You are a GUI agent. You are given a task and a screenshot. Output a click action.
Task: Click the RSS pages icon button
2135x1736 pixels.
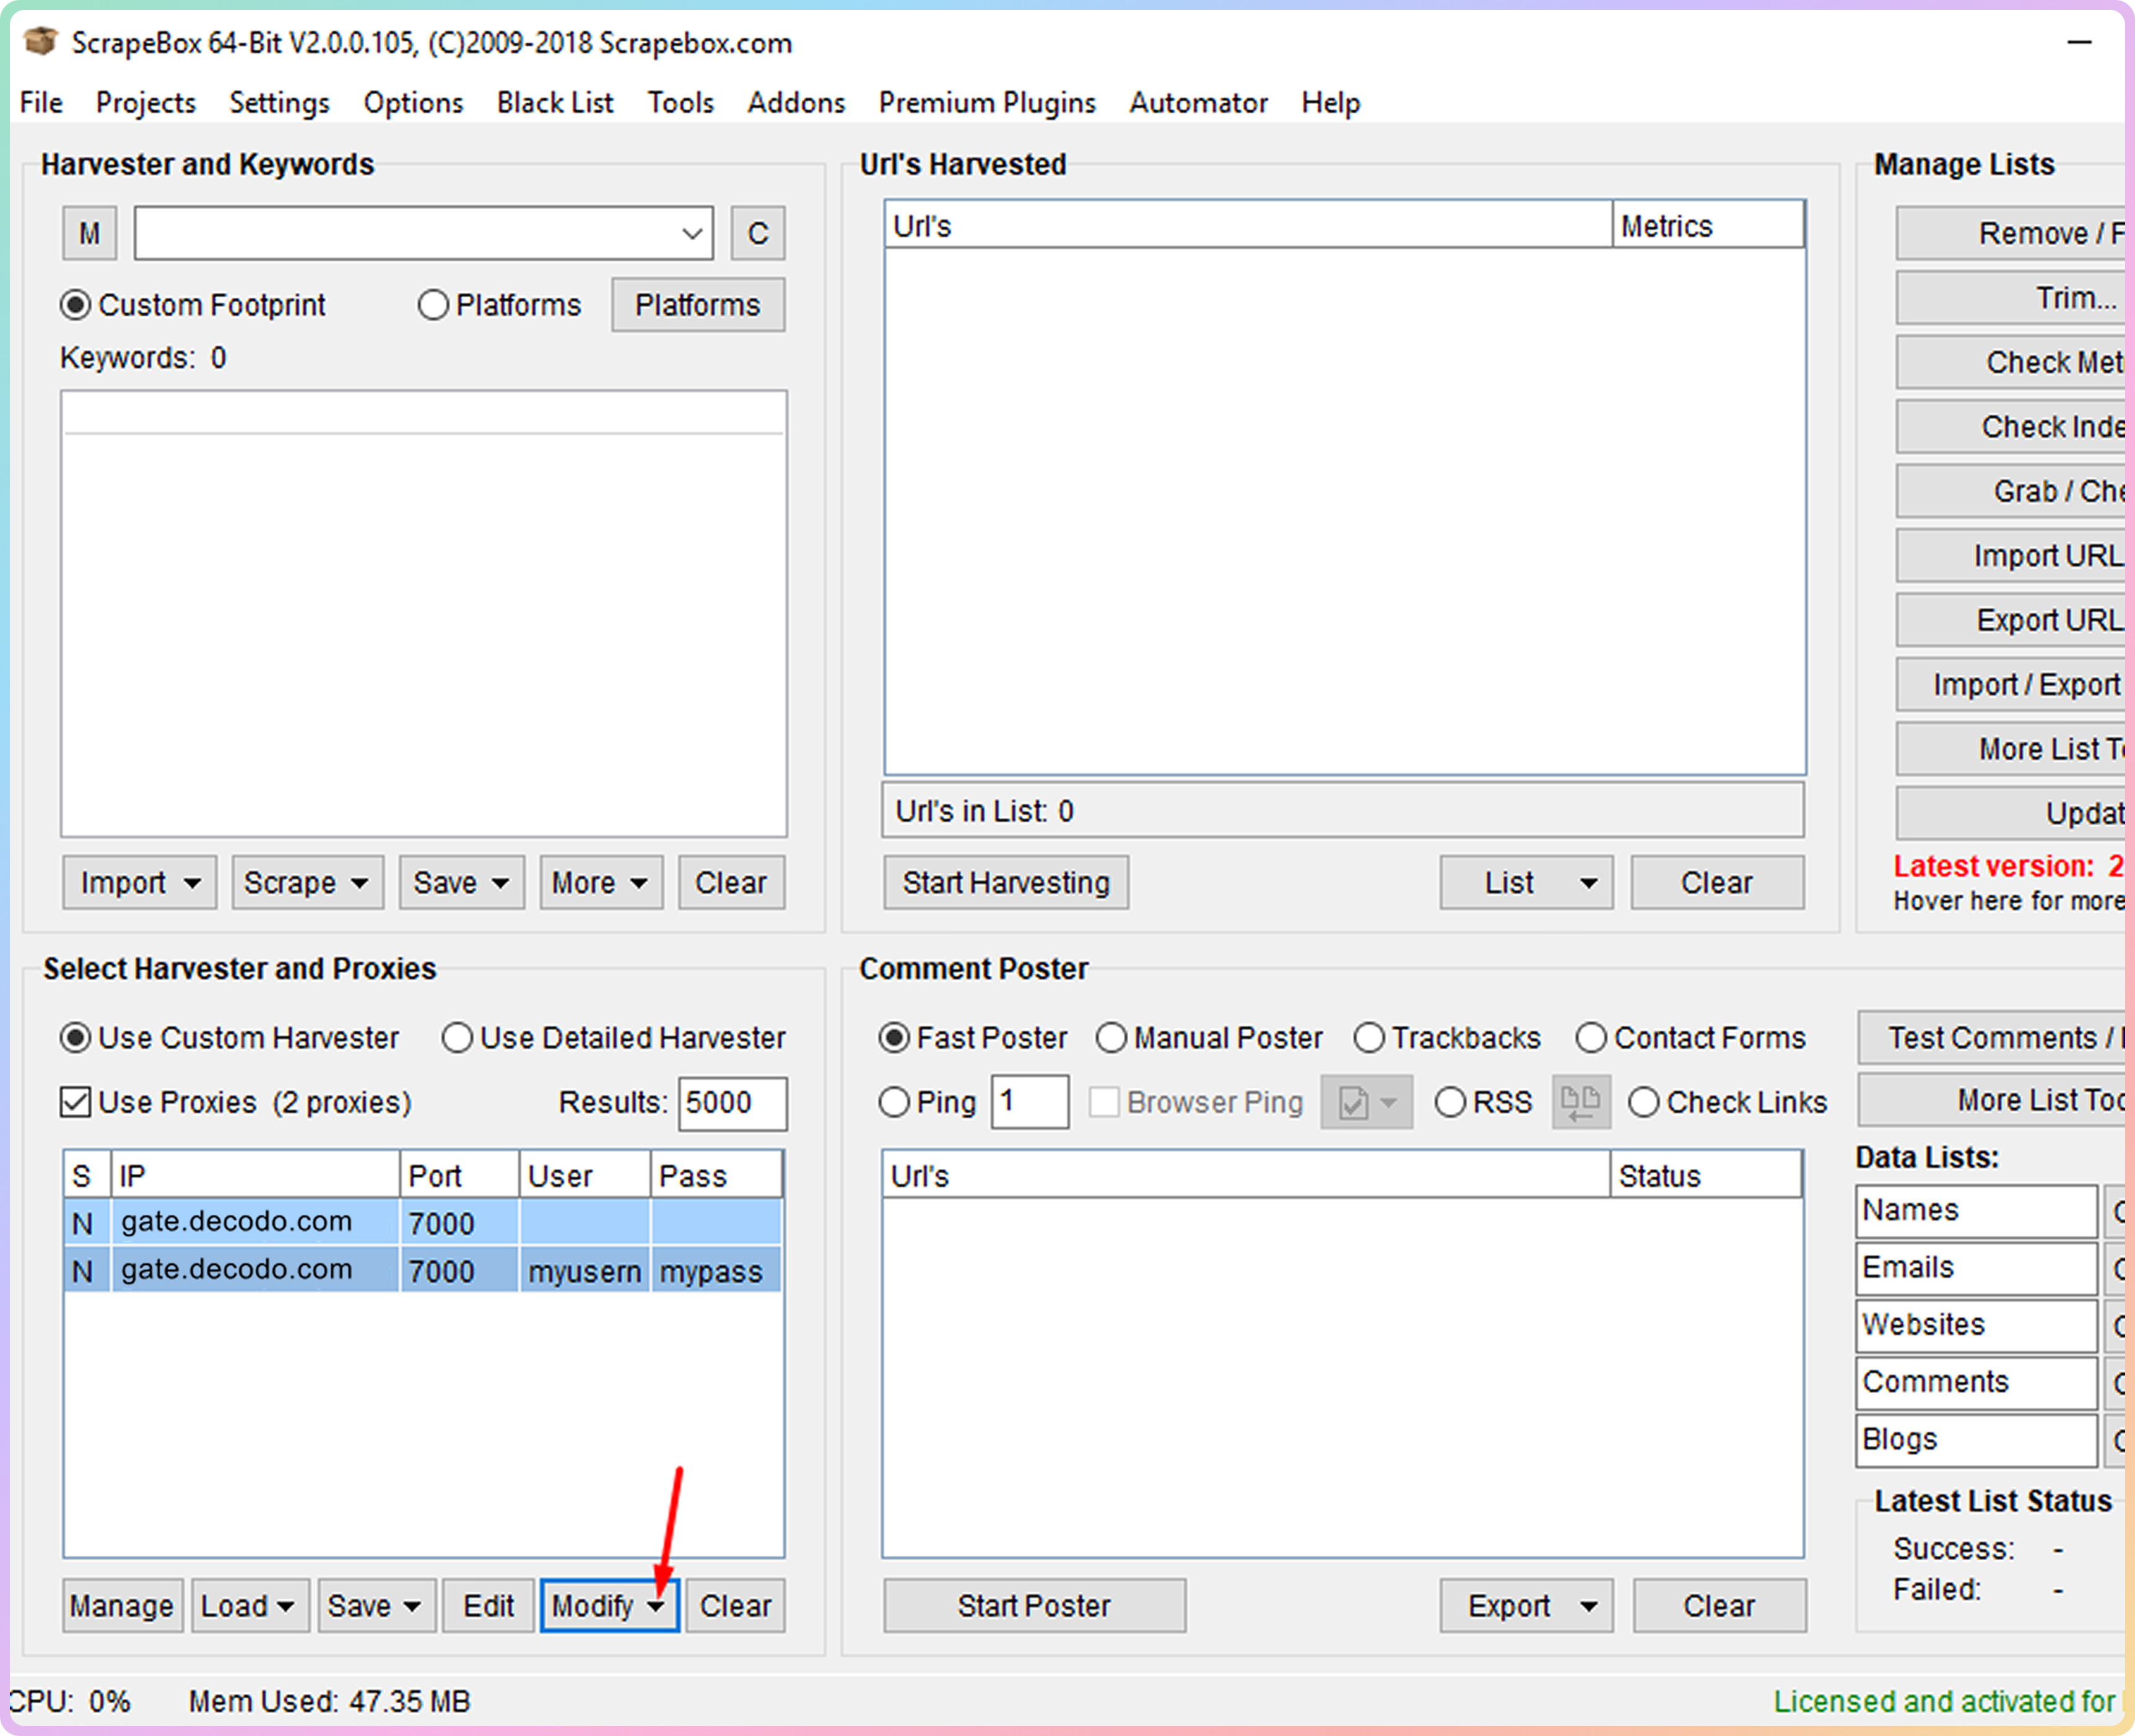(1580, 1102)
